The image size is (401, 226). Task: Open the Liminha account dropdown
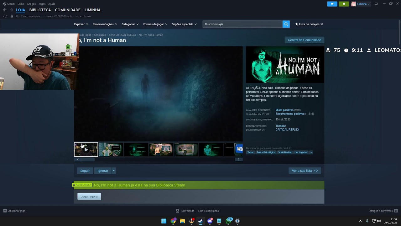click(x=363, y=4)
